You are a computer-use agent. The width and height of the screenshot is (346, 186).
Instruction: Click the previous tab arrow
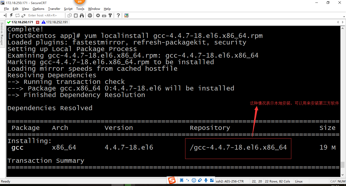tap(338, 22)
